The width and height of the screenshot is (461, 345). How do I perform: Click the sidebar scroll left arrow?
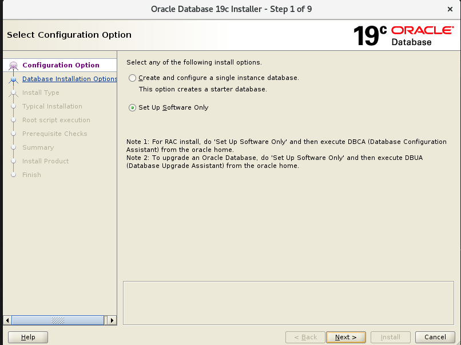coord(7,320)
